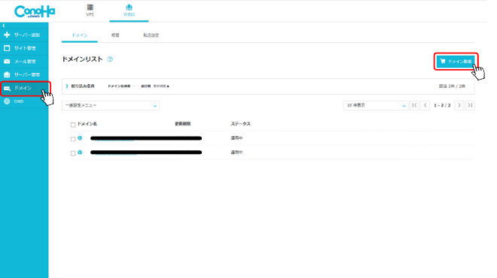Go to the next page of results
Viewport: 497px width, 278px height.
(459, 105)
